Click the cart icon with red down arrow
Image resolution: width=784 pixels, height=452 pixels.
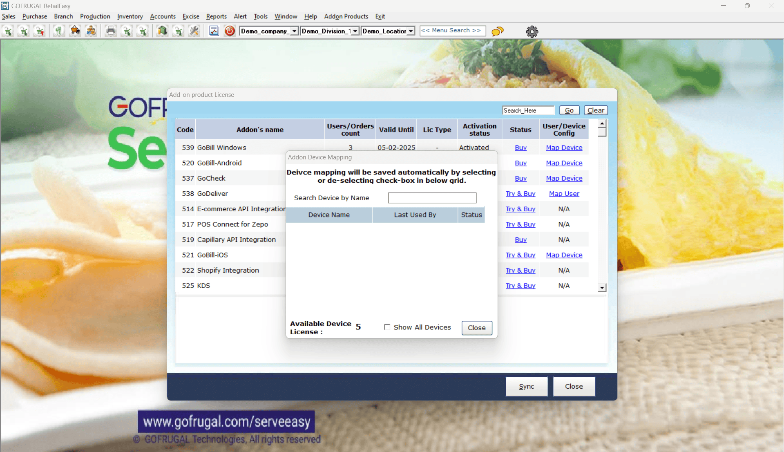click(40, 31)
